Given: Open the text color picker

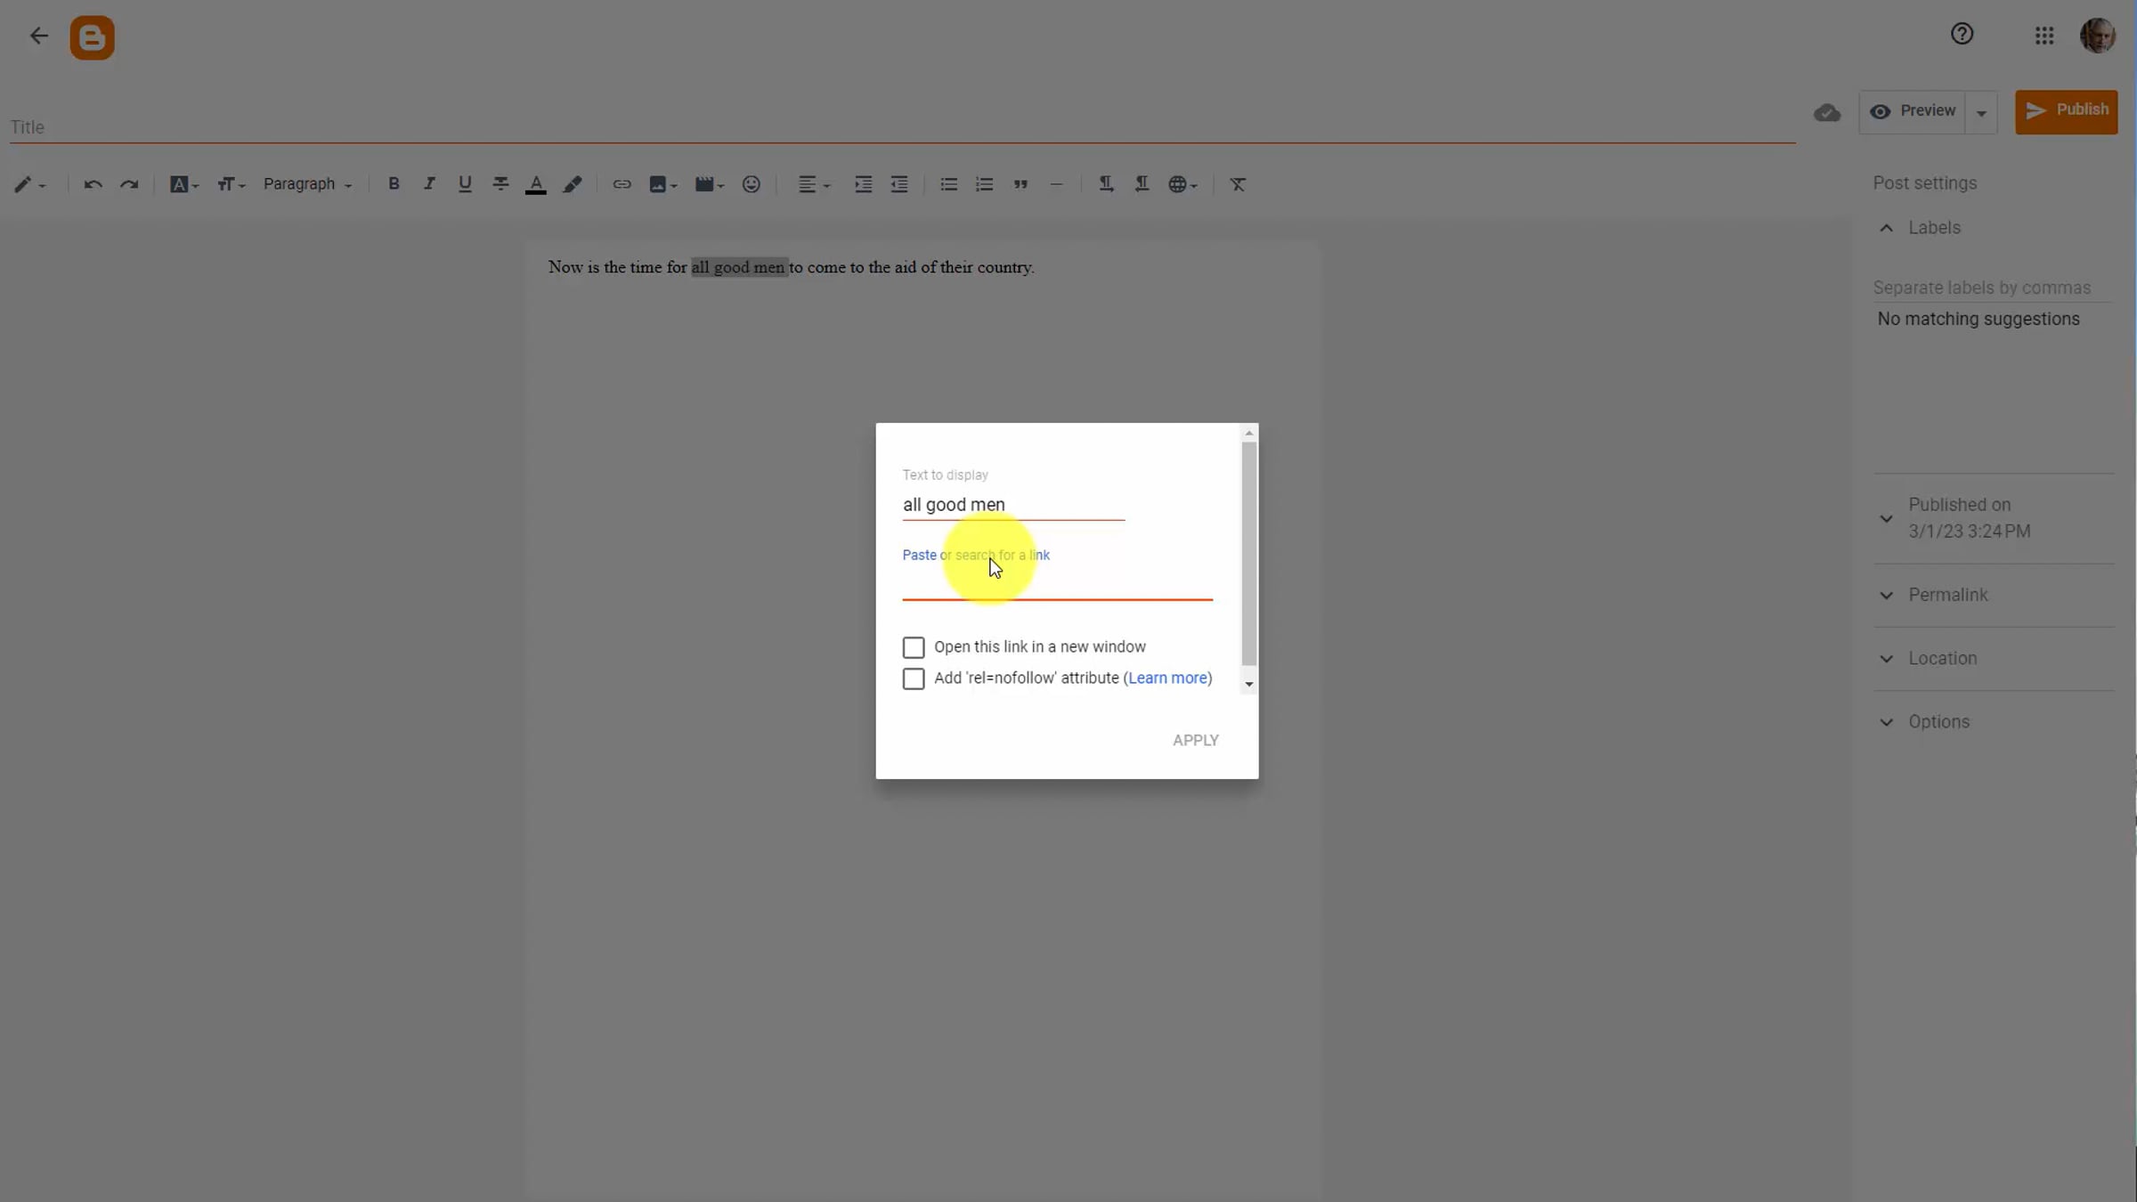Looking at the screenshot, I should point(536,184).
